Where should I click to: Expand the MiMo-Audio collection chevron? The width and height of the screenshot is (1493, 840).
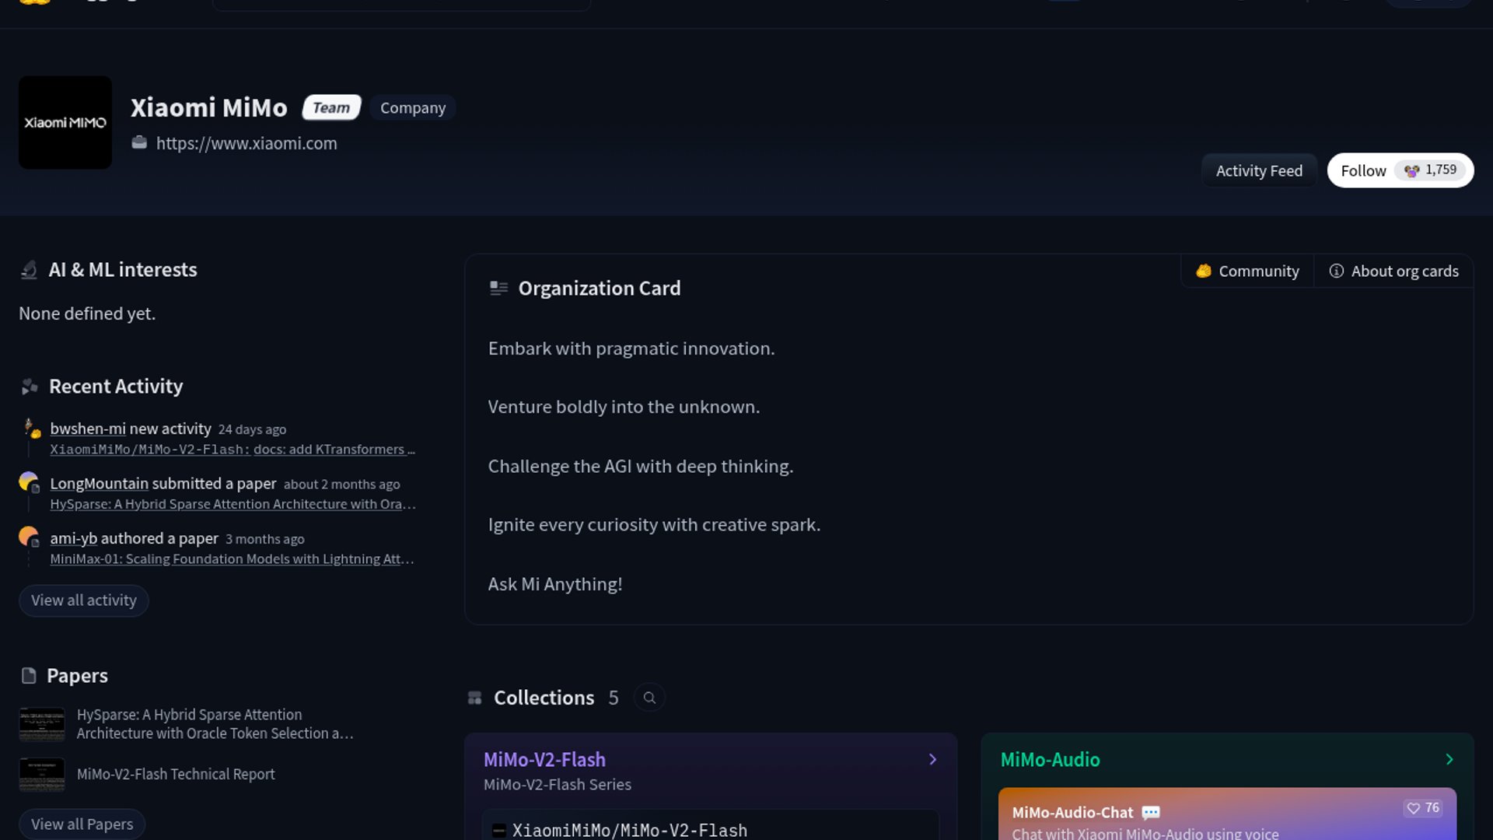(1449, 759)
